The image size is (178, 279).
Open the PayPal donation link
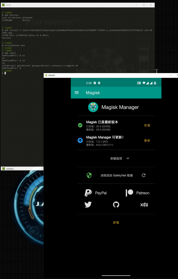tap(96, 193)
